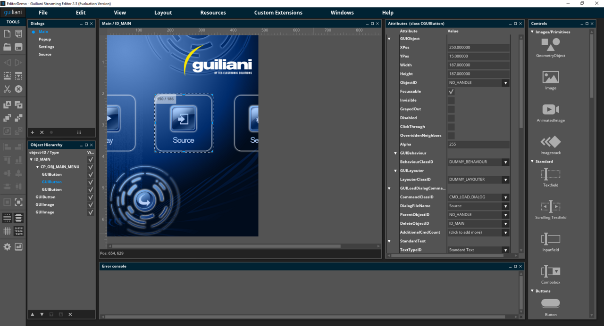Open the Resources menu

pos(213,13)
